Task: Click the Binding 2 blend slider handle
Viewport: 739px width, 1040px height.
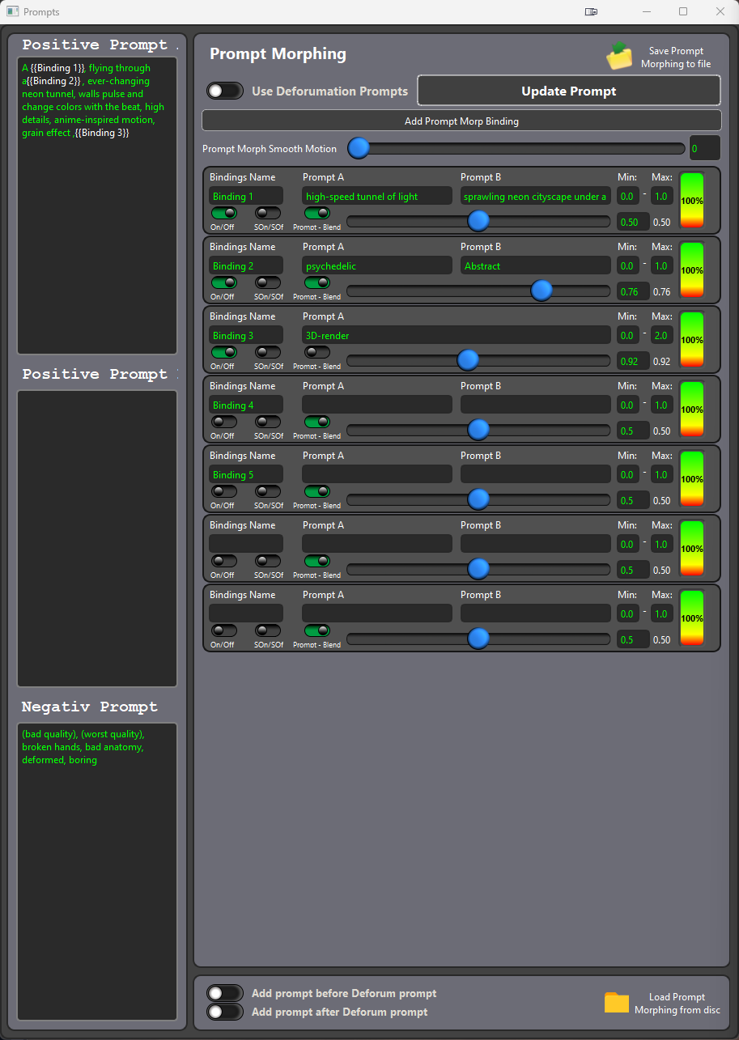Action: tap(542, 291)
